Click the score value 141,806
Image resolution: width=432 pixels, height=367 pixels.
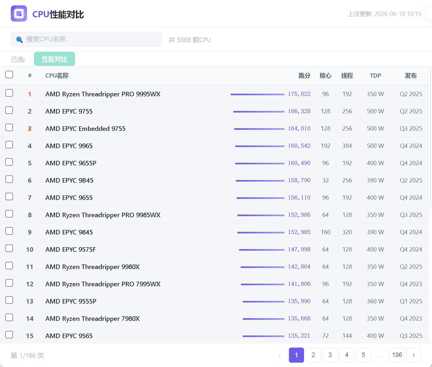pyautogui.click(x=299, y=284)
